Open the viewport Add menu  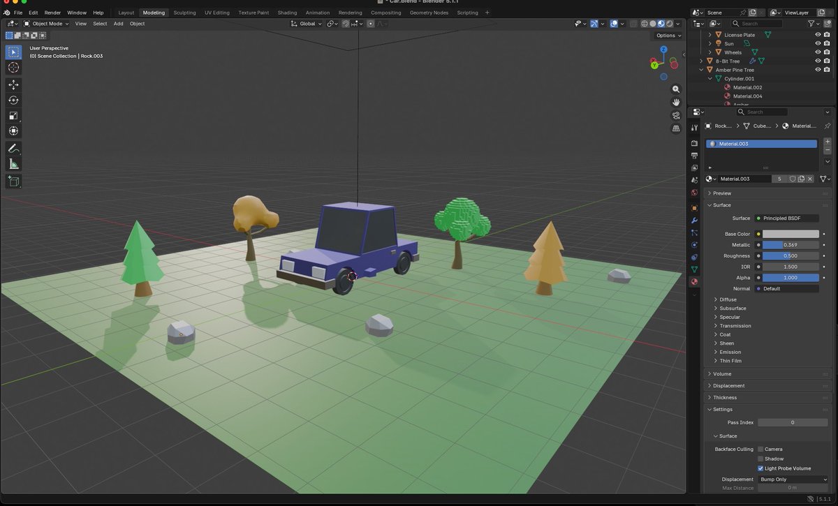[118, 24]
